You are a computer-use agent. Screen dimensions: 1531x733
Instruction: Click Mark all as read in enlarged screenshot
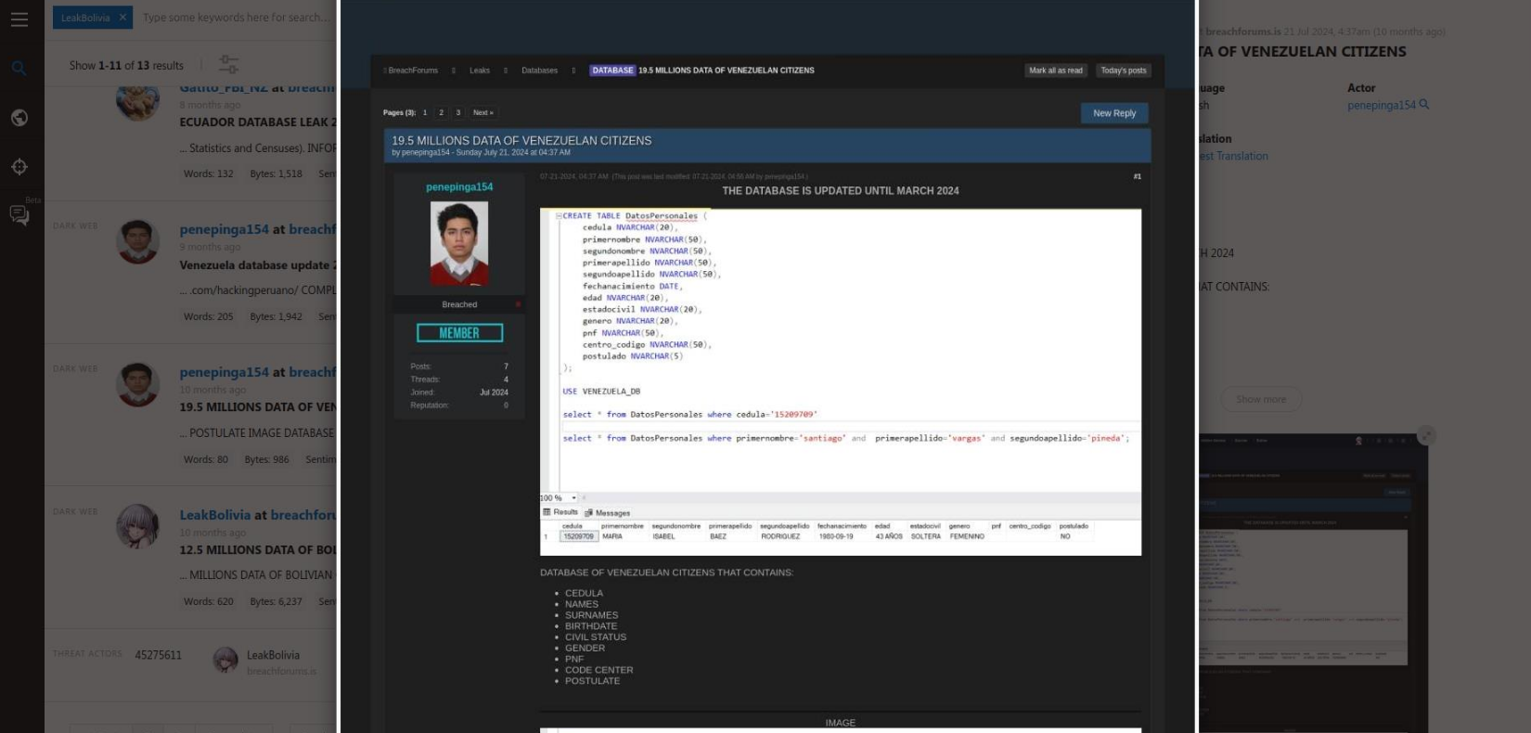(1056, 71)
